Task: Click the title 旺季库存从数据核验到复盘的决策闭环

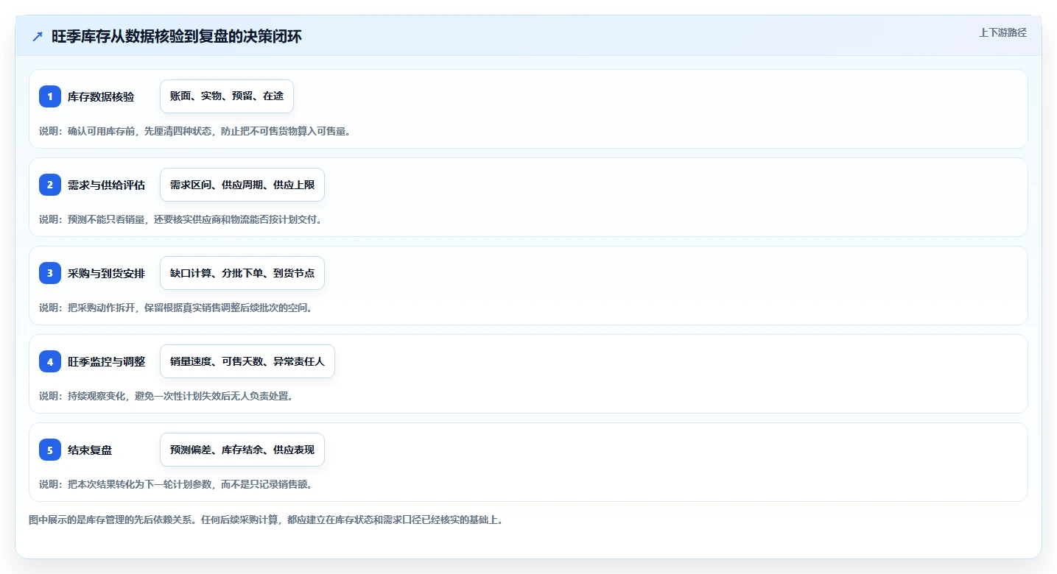Action: pos(177,37)
